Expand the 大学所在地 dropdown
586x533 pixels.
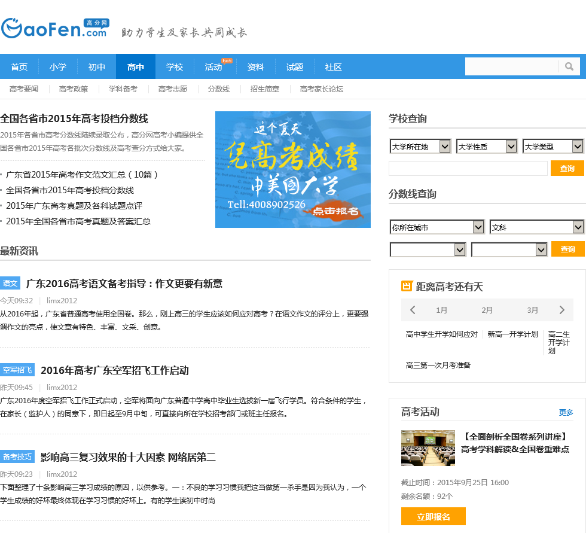click(420, 147)
